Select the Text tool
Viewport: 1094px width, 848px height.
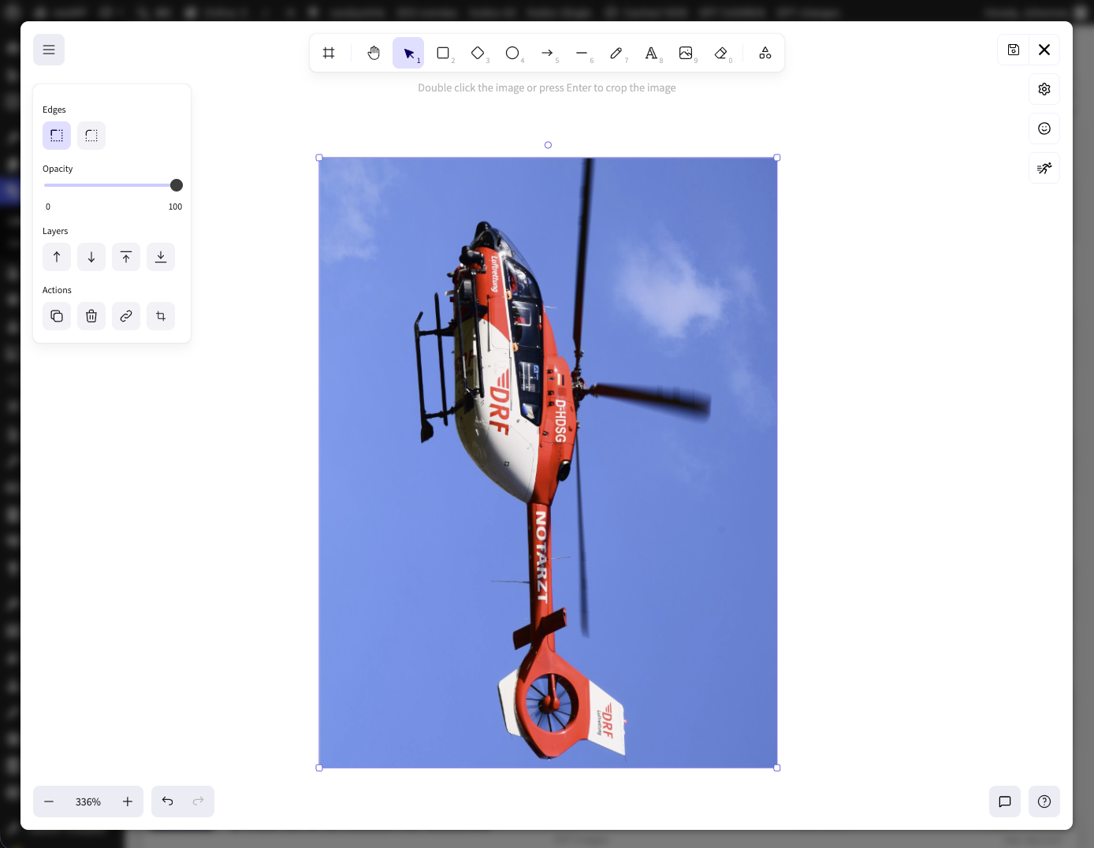pyautogui.click(x=651, y=53)
